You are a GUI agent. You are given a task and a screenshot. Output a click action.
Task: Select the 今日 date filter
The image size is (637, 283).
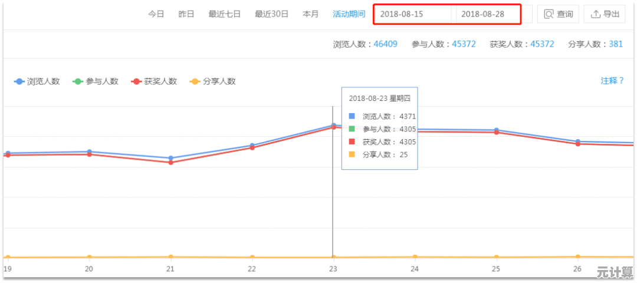[156, 14]
